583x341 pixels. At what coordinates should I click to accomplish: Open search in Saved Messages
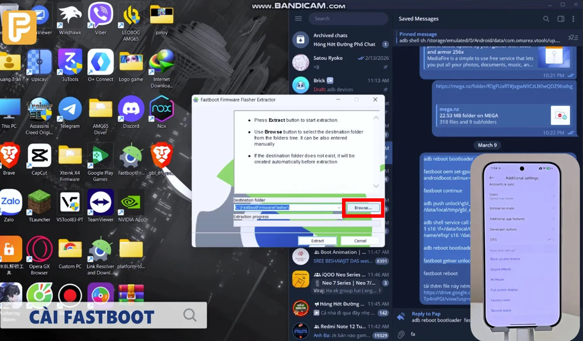[x=546, y=19]
